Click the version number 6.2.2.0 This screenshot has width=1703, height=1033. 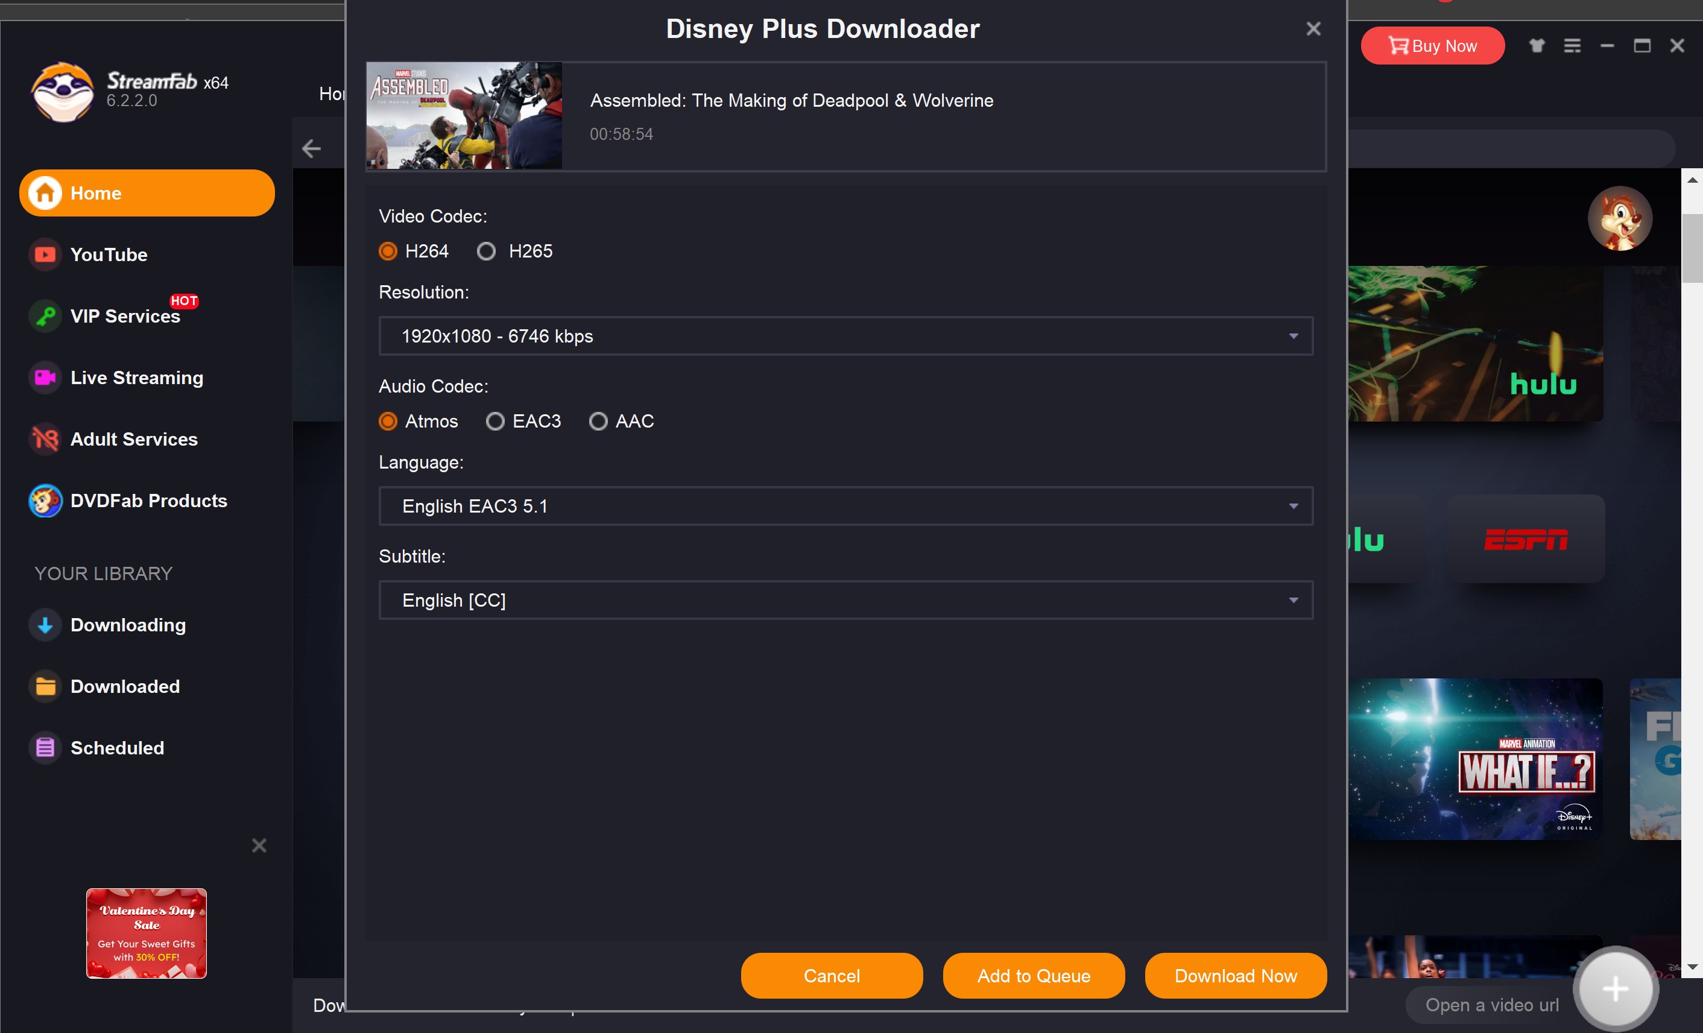pyautogui.click(x=132, y=101)
